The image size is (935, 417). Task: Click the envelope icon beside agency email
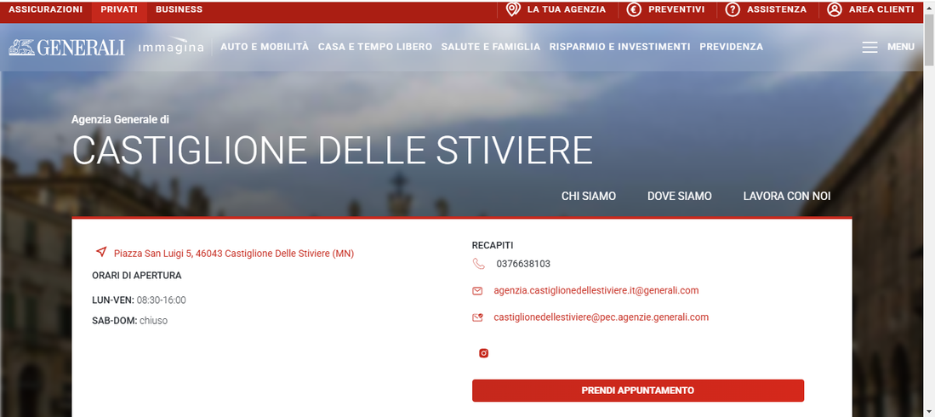[x=477, y=291]
